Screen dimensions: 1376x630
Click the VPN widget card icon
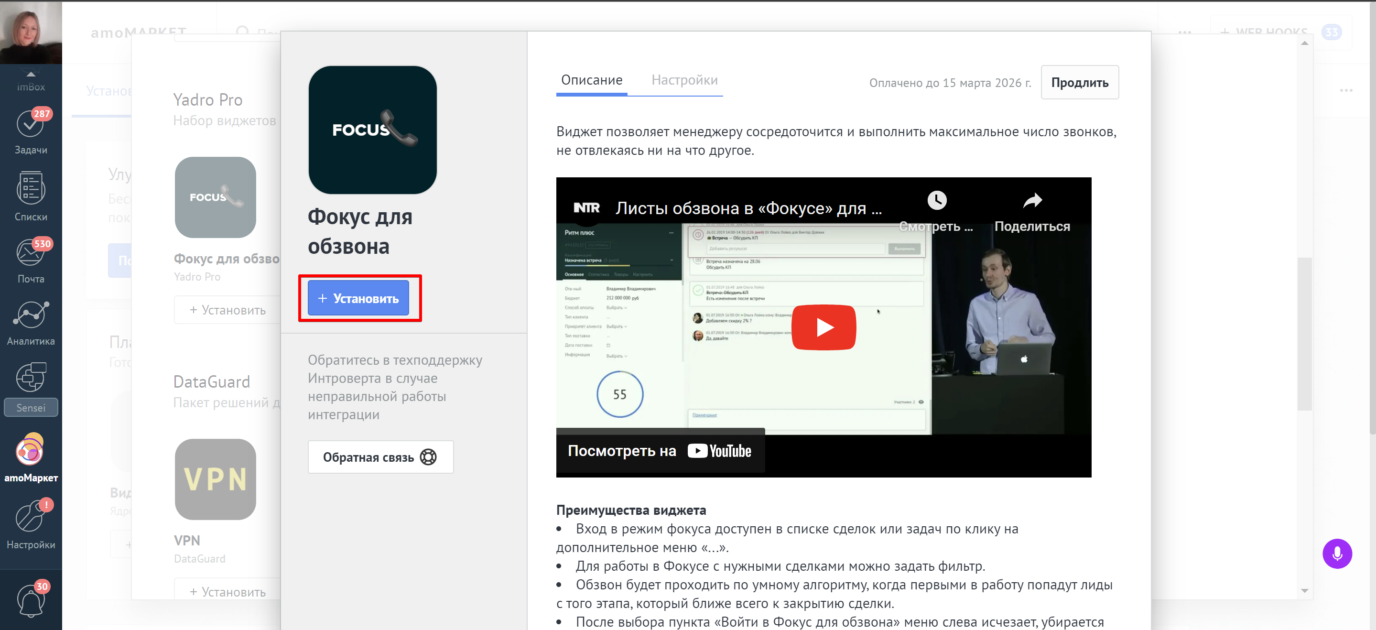(x=215, y=479)
